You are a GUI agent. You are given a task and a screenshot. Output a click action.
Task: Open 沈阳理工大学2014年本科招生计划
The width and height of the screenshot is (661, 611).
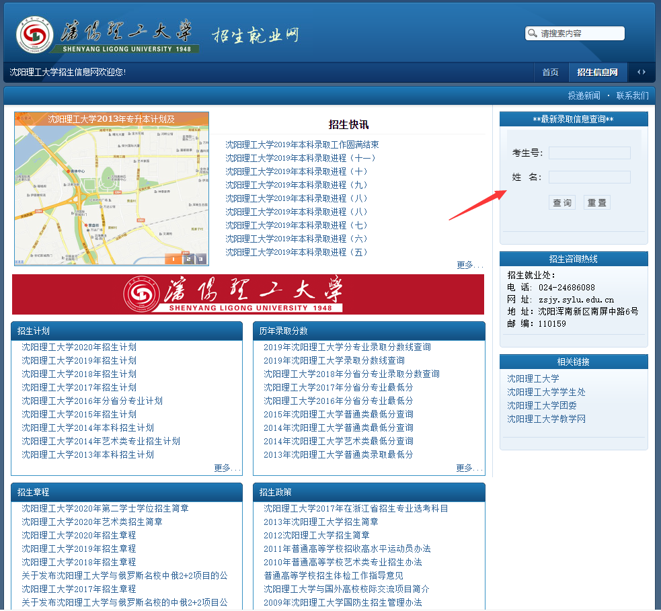point(87,427)
